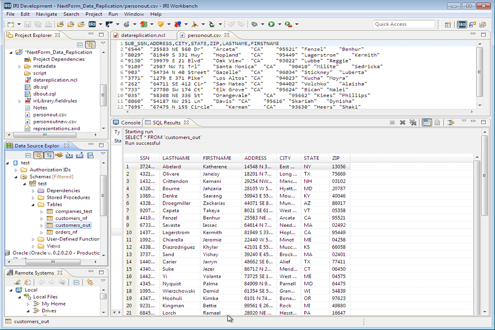Collapse all in Project Explorer toolbar

tap(80, 44)
